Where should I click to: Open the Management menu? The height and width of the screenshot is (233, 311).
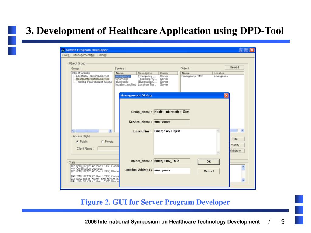click(84, 55)
